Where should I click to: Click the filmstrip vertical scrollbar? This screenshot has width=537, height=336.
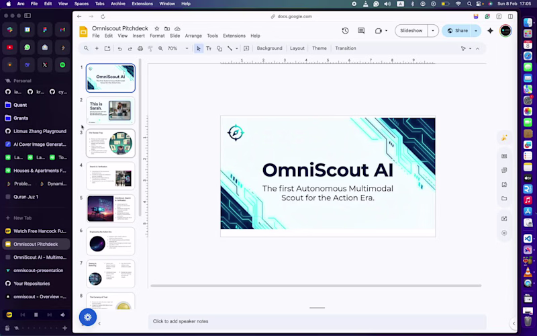click(140, 137)
